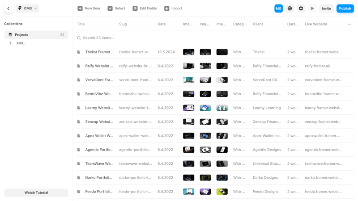
Task: Open the third image thumbnail in Apex Wallet row
Action: (x=222, y=136)
